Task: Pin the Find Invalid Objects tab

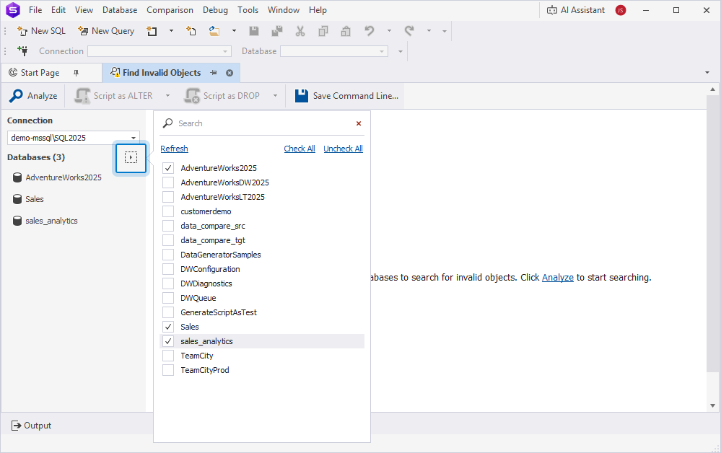Action: [214, 73]
